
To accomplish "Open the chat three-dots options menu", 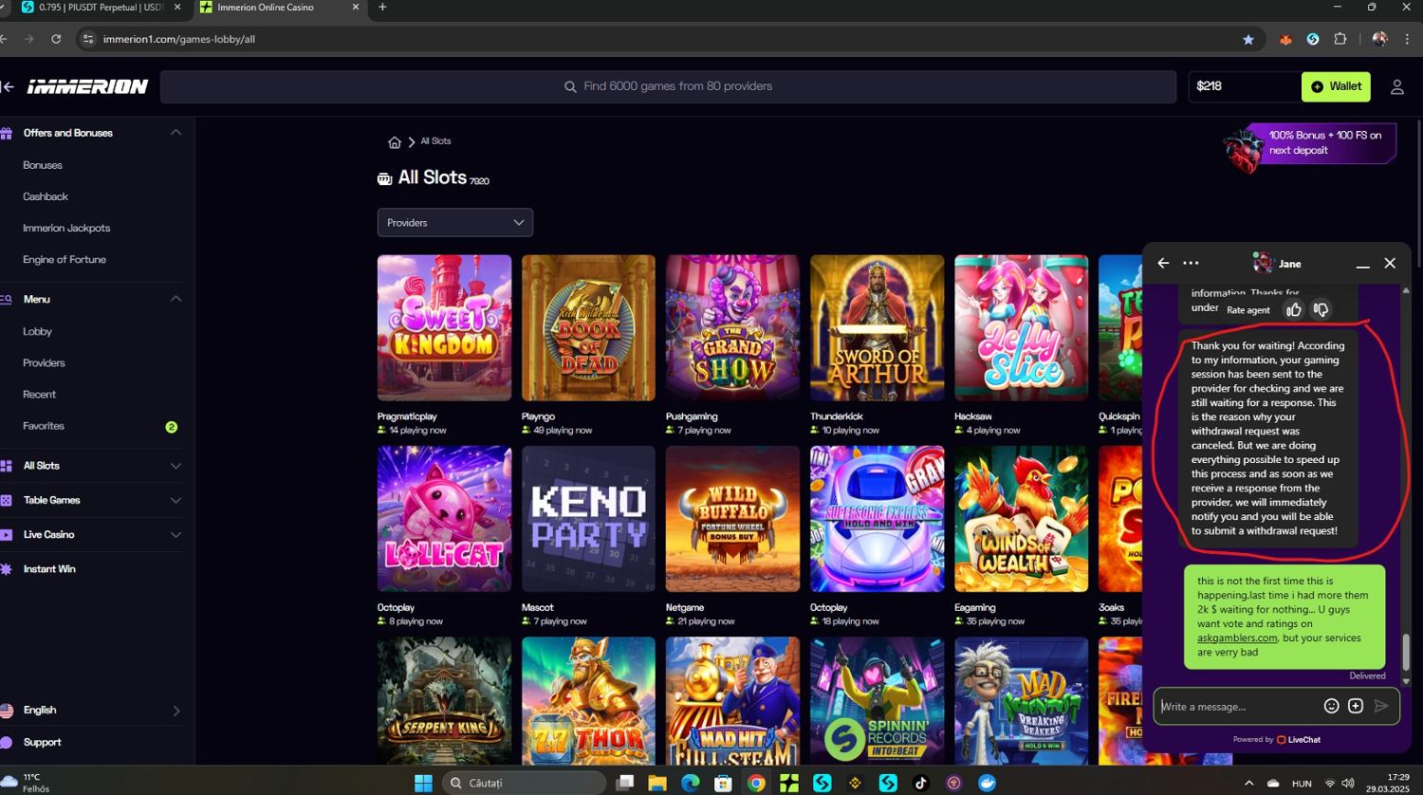I will coord(1192,264).
